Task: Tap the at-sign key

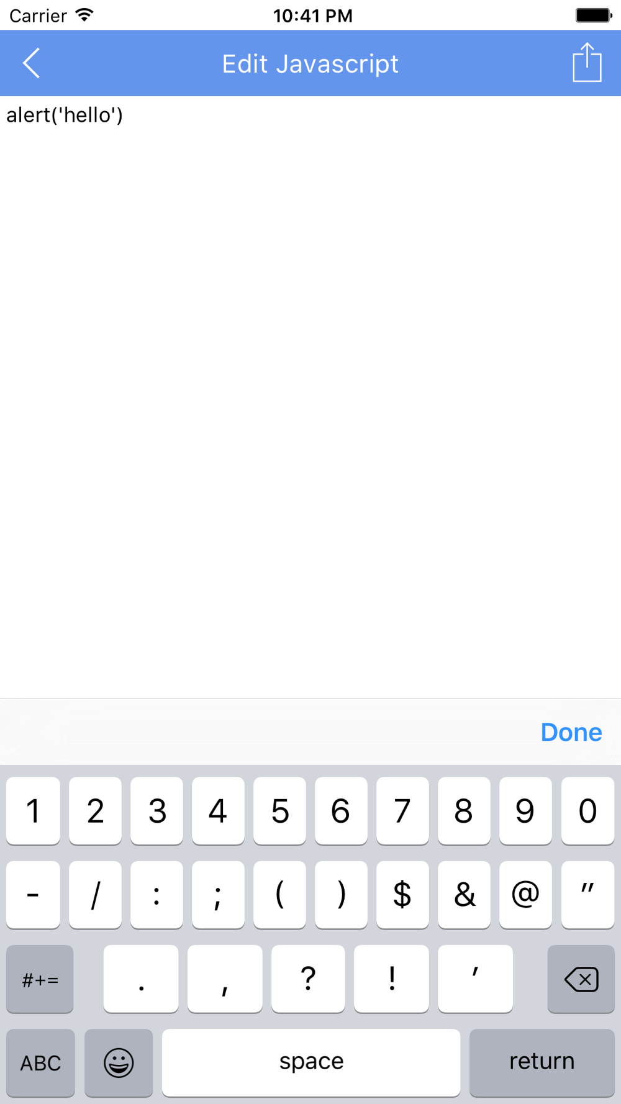Action: coord(525,895)
